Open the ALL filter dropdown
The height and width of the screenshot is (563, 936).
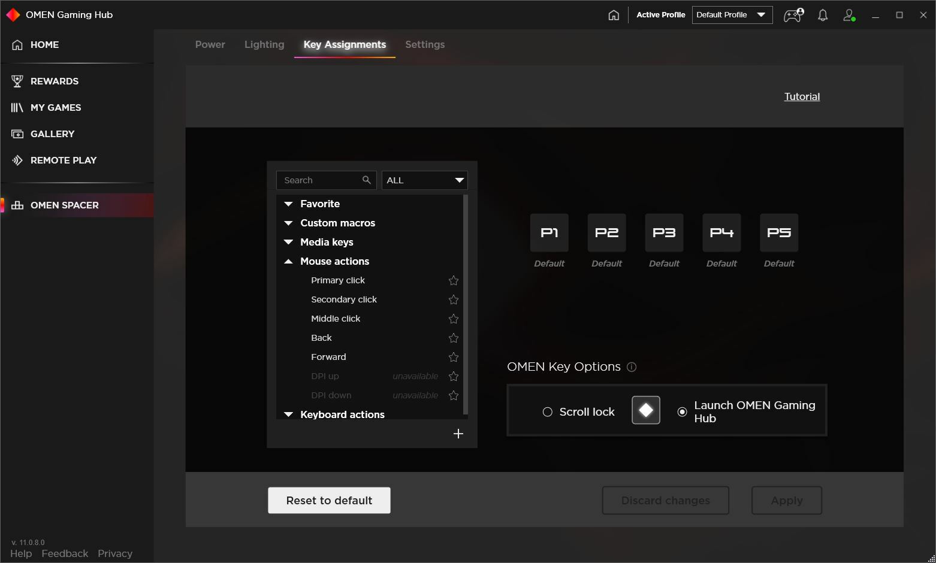pos(424,180)
